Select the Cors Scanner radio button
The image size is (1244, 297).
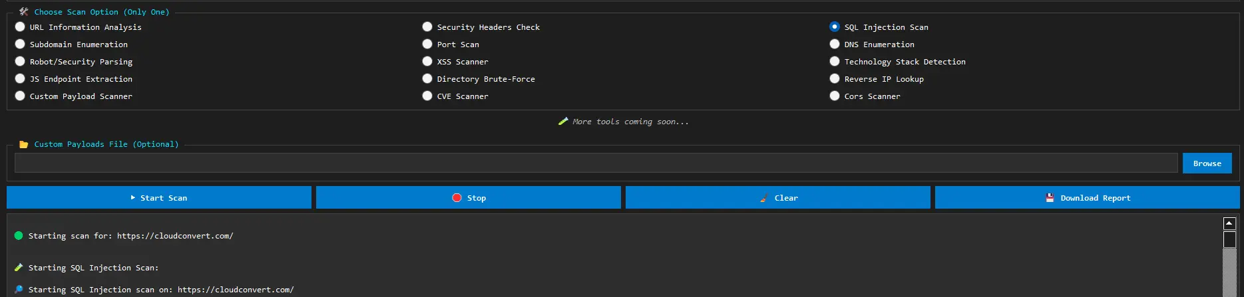[x=835, y=96]
